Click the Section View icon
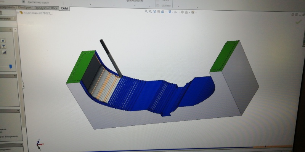The image size is (305, 152). (x=159, y=12)
